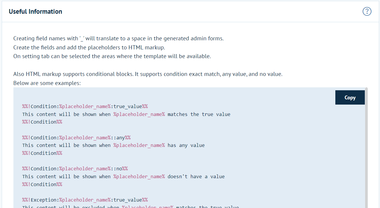Click the closing Condition tag of first example
The width and height of the screenshot is (380, 208).
click(42, 122)
